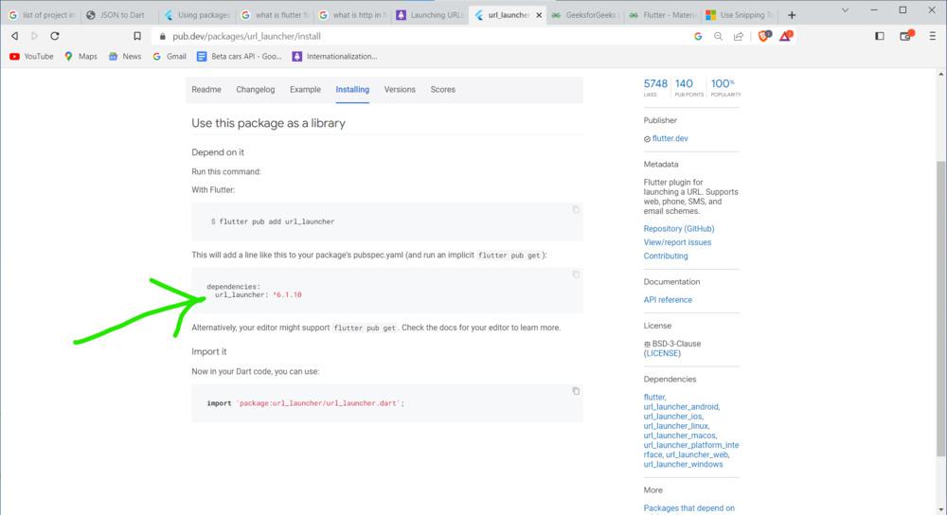Switch to Using packages tab
Image resolution: width=947 pixels, height=515 pixels.
tap(197, 15)
